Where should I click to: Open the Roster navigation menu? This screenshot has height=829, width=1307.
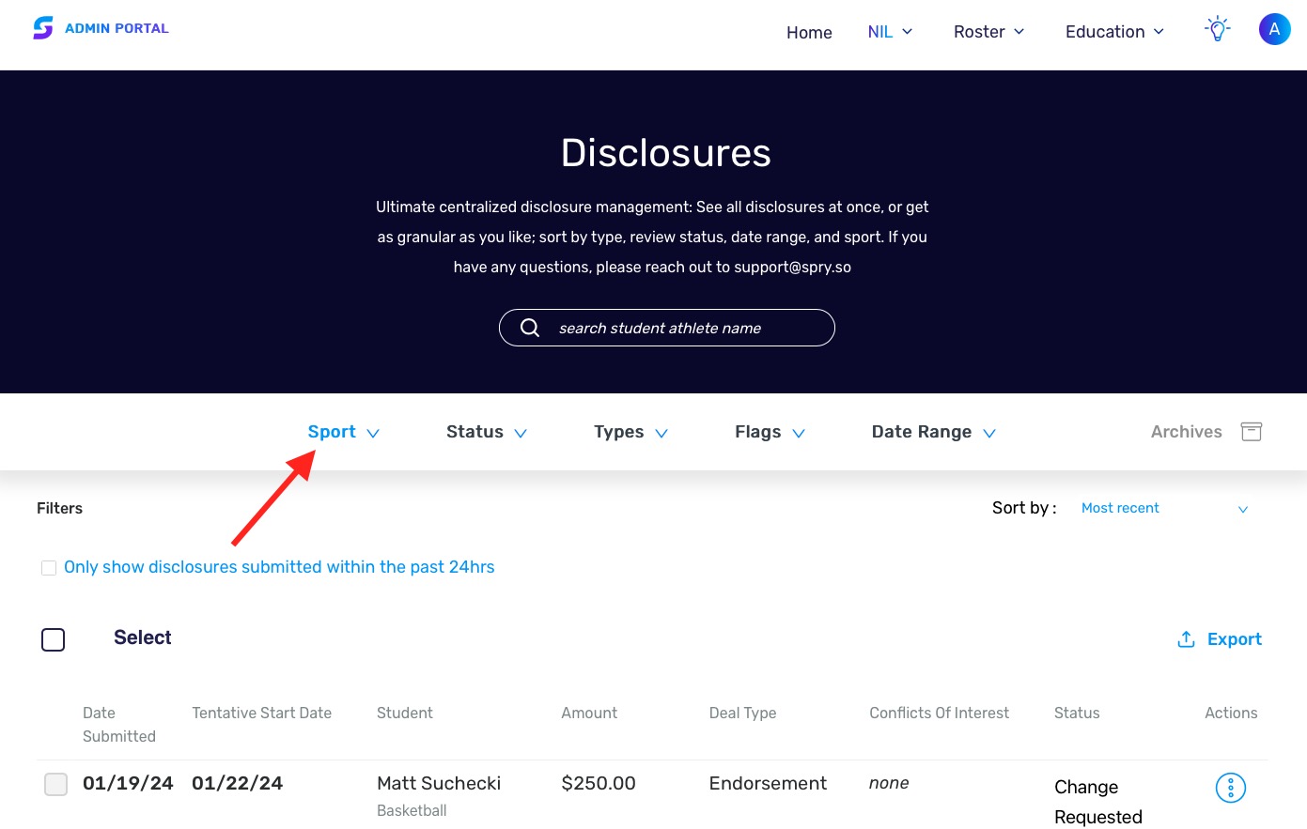pos(988,32)
